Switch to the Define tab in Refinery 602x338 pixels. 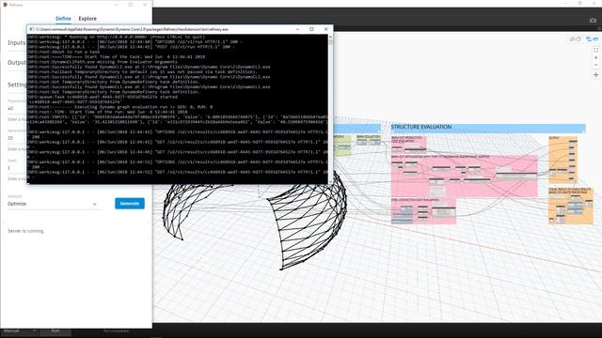pyautogui.click(x=63, y=19)
